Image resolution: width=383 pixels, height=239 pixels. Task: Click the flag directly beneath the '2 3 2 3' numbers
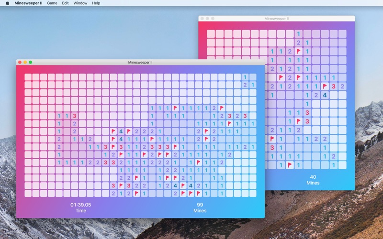pyautogui.click(x=230, y=124)
